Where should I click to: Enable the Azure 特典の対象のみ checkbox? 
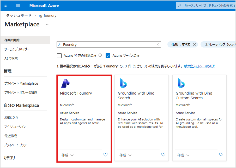pyautogui.click(x=59, y=56)
